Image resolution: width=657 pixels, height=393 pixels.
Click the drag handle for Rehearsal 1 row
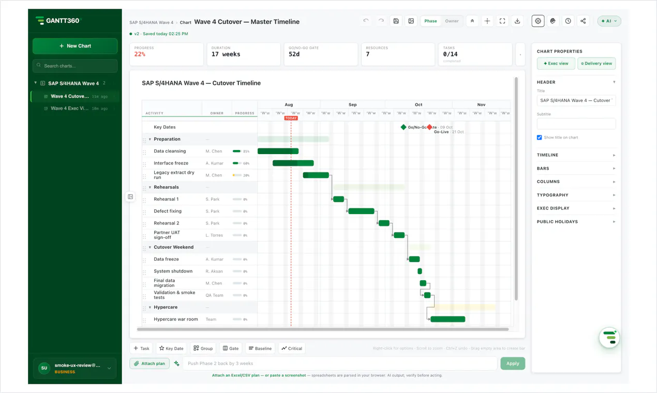[144, 200]
